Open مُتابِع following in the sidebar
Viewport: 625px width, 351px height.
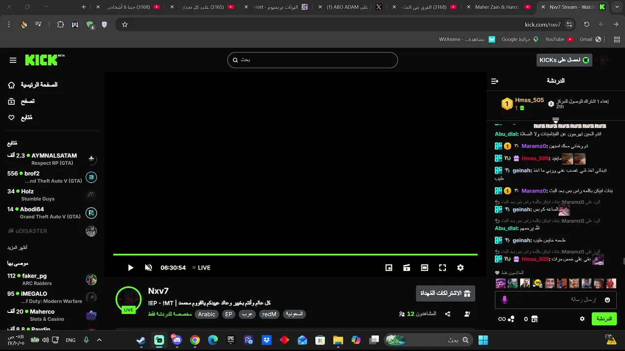[21, 117]
